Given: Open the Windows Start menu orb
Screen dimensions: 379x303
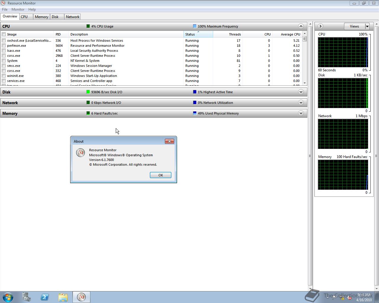Looking at the screenshot, I should pyautogui.click(x=8, y=297).
